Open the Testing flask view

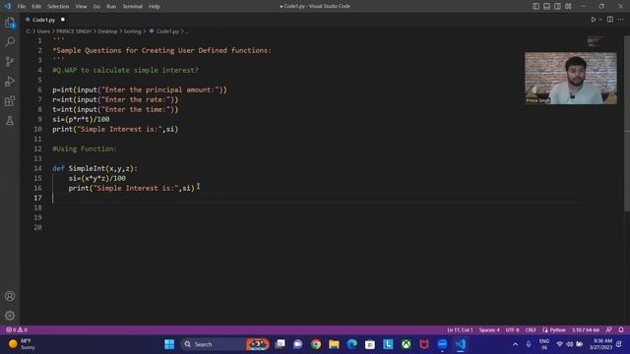pyautogui.click(x=10, y=120)
